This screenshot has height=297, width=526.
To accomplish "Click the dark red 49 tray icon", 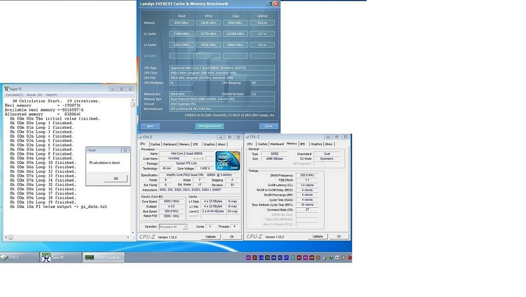I will [312, 258].
